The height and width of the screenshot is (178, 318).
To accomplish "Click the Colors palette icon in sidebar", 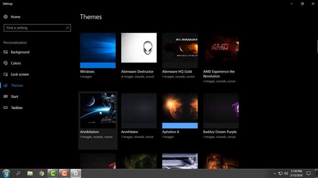I will coord(5,63).
